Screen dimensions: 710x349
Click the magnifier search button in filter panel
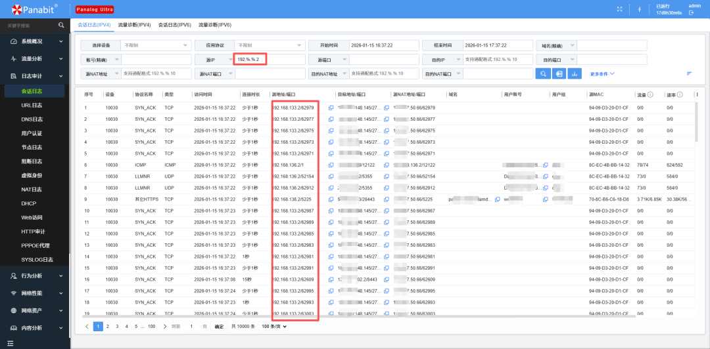click(x=543, y=73)
